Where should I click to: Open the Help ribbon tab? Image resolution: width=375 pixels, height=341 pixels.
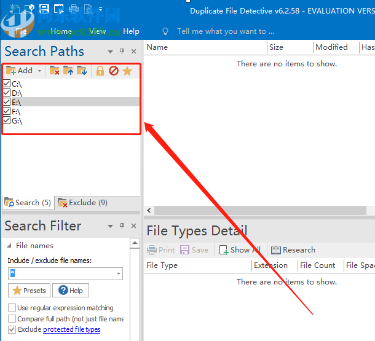(x=131, y=31)
